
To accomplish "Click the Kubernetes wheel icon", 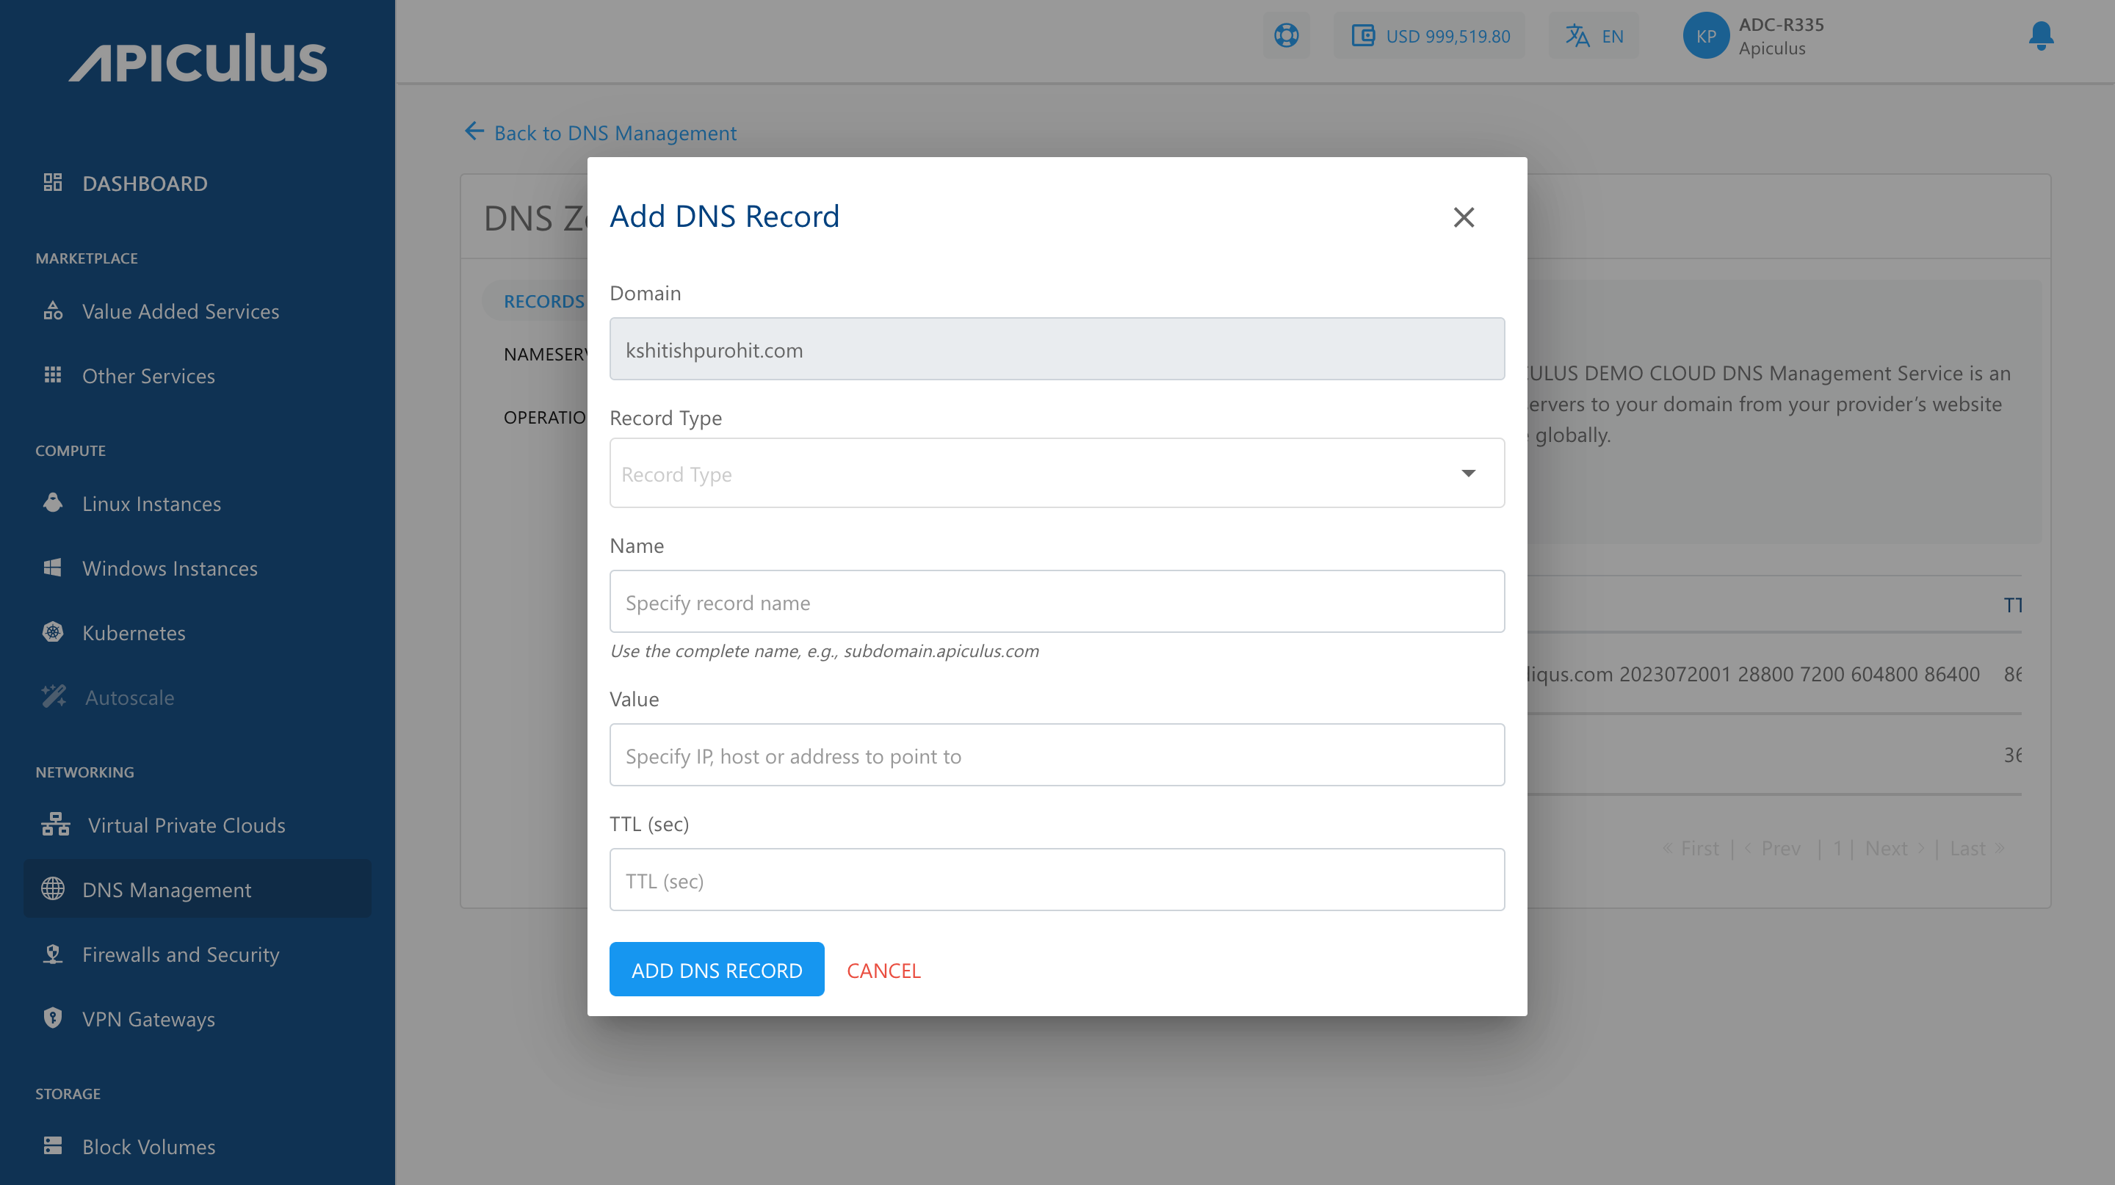I will [x=53, y=631].
